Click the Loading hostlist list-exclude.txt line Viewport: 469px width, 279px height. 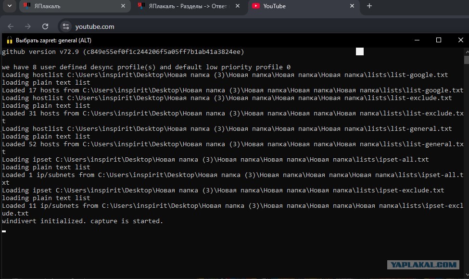pos(227,98)
